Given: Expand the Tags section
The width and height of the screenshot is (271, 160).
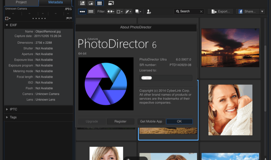Looking at the screenshot, I should (x=7, y=117).
